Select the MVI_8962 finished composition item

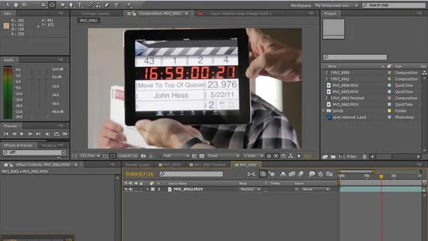click(x=348, y=98)
